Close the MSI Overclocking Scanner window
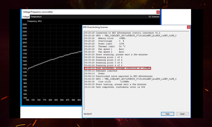 click(188, 27)
